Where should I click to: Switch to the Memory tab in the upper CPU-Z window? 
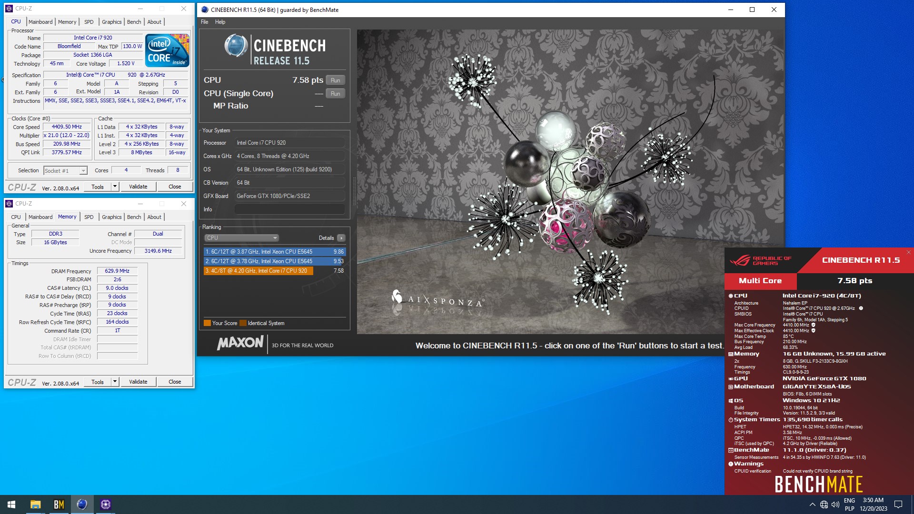pyautogui.click(x=67, y=22)
